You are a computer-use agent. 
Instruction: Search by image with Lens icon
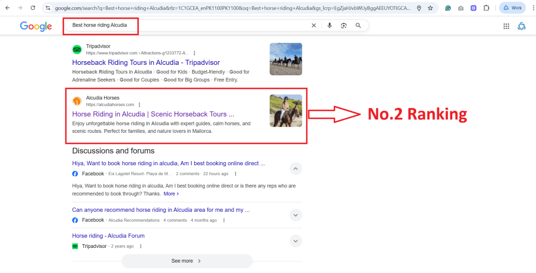(344, 25)
